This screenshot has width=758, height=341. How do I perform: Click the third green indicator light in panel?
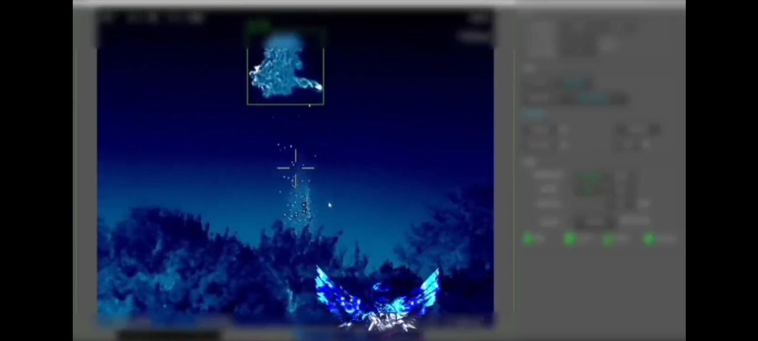point(608,239)
